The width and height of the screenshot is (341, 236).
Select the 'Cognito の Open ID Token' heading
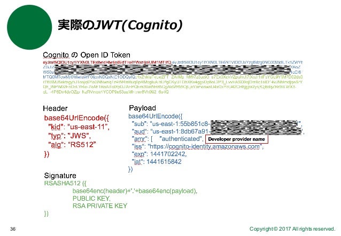click(x=87, y=55)
